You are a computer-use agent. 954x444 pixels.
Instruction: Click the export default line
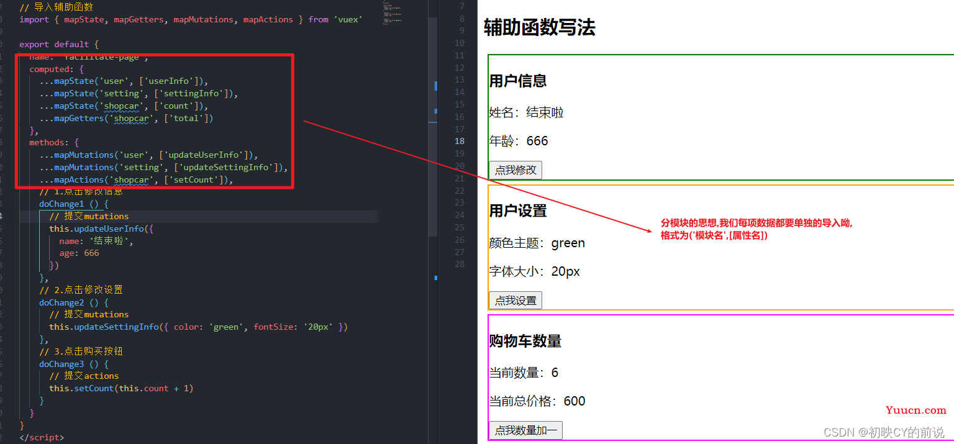point(59,45)
